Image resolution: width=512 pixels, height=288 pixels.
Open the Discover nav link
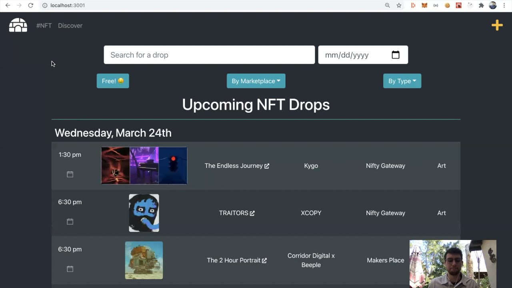point(70,26)
